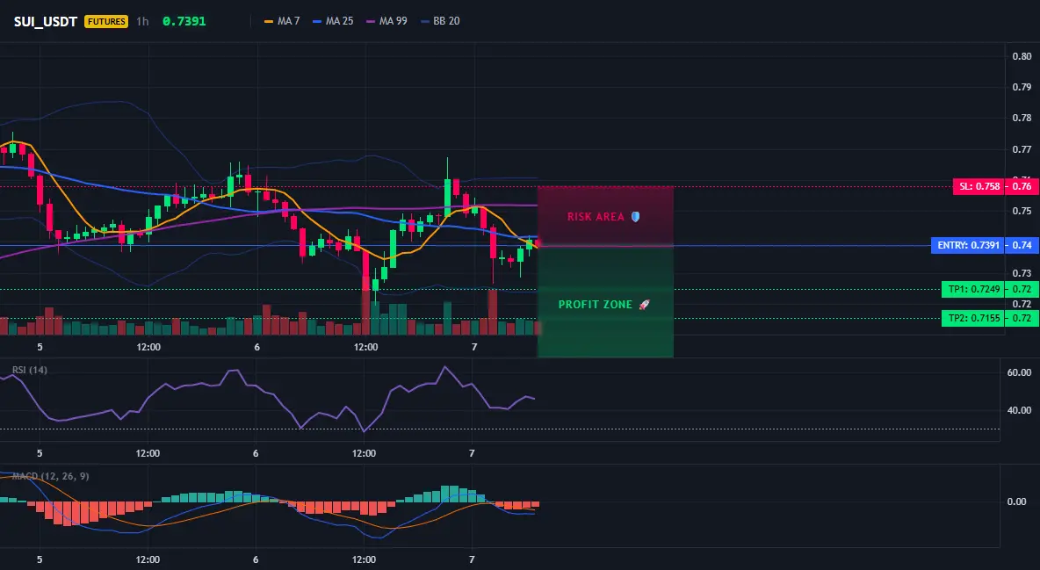This screenshot has width=1040, height=570.
Task: Click the 0.77 price axis value
Action: coord(1022,150)
